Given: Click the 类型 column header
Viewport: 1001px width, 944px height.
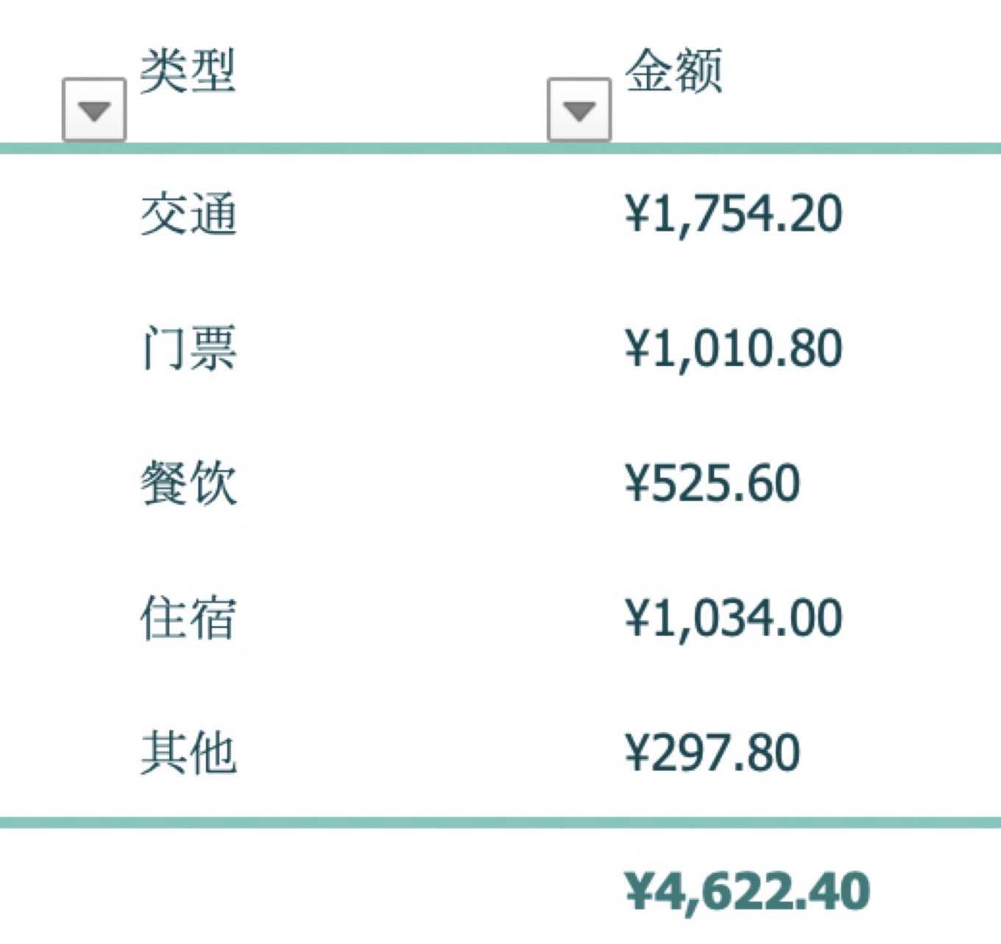Looking at the screenshot, I should pos(188,71).
